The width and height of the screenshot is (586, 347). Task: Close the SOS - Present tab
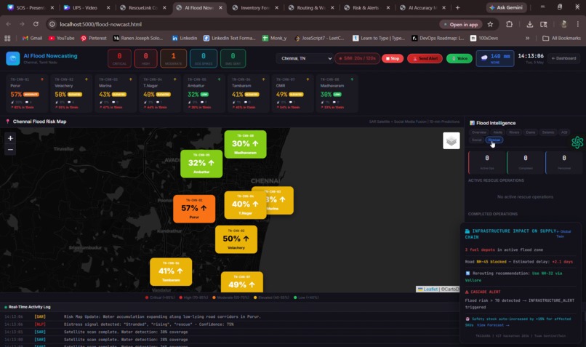52,7
